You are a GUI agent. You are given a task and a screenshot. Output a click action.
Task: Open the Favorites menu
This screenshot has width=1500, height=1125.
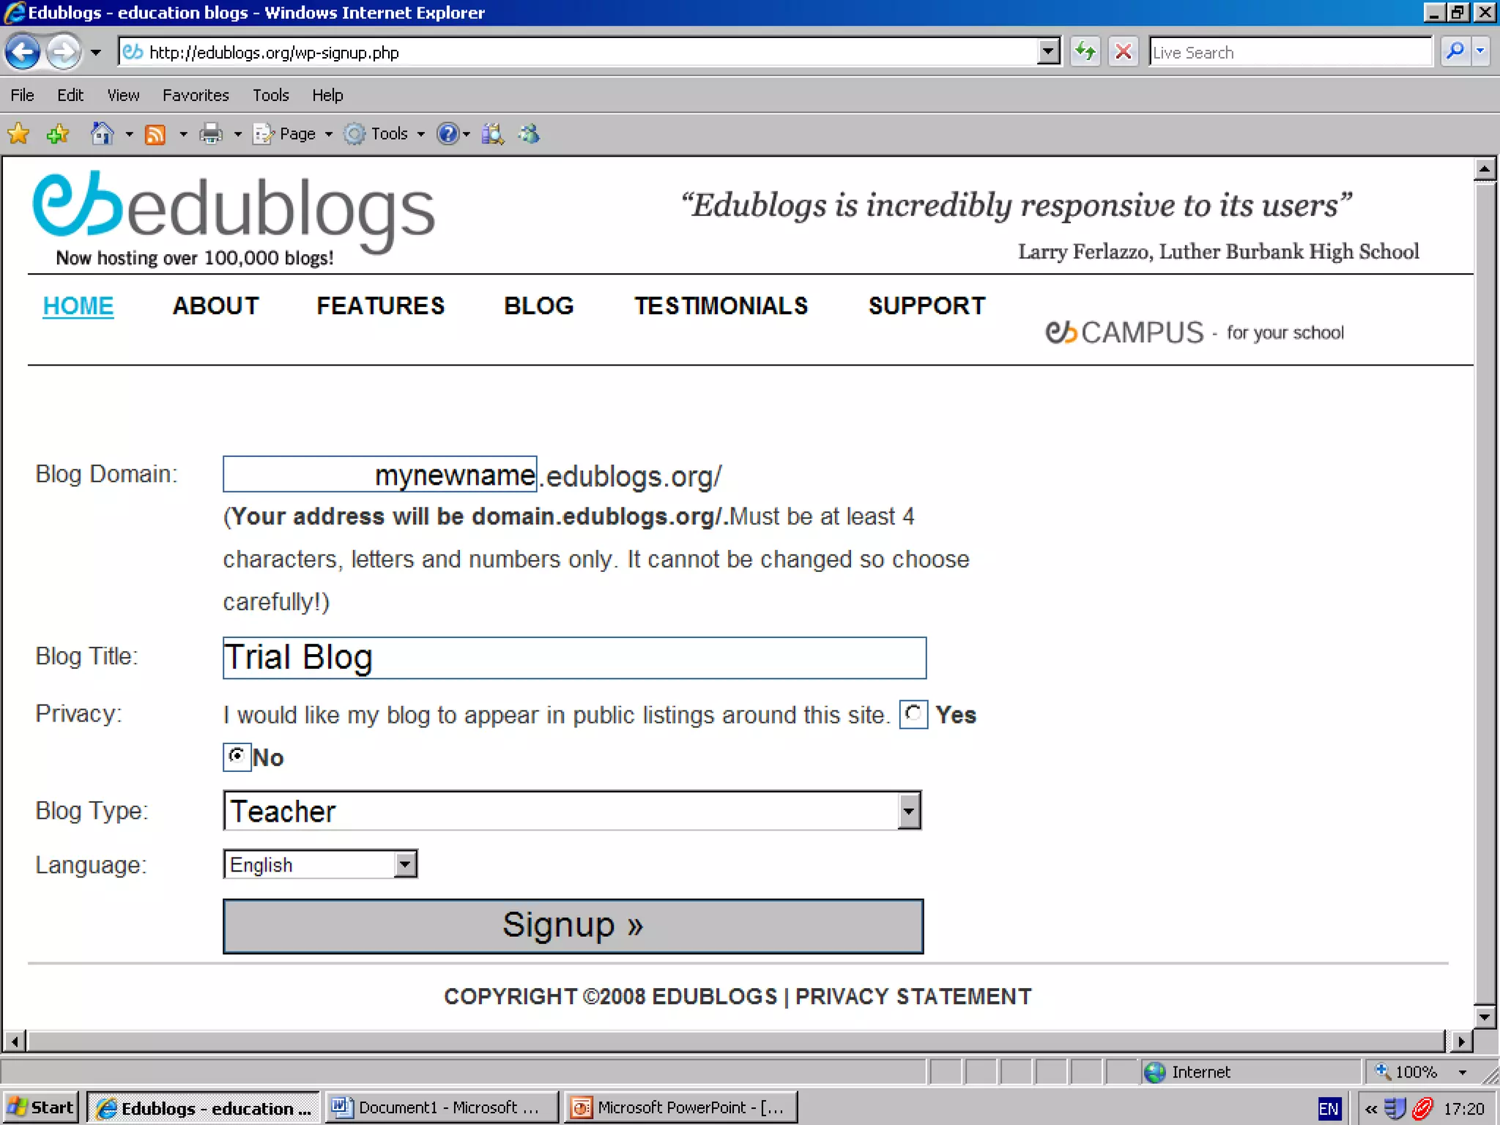[x=196, y=95]
